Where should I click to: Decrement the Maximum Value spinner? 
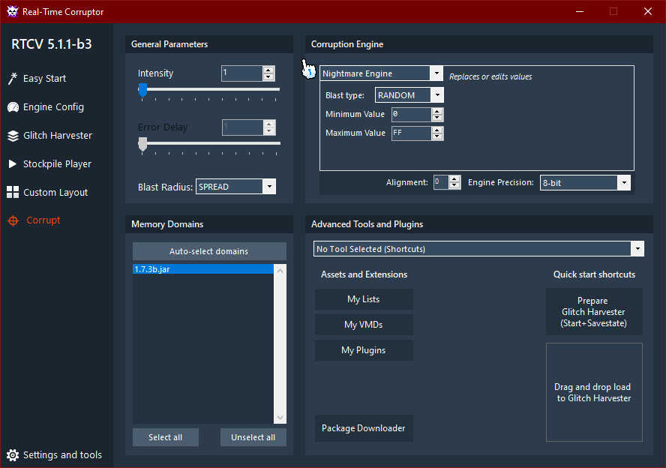[x=437, y=136]
